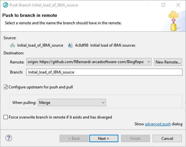The height and width of the screenshot is (147, 186).
Task: Click the maximize window icon
Action: [x=163, y=5]
